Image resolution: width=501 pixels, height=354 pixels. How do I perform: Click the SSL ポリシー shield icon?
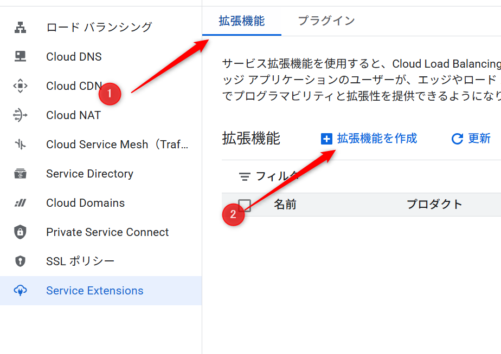pyautogui.click(x=20, y=261)
